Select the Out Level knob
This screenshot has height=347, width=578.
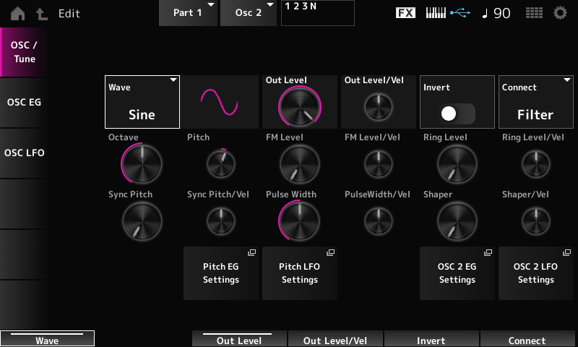299,108
